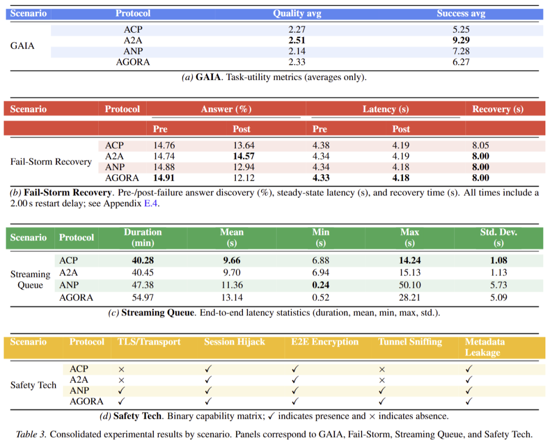Viewport: 550px width, 440px height.
Task: Click the 6.27 success value for AGORA
Action: coord(461,62)
